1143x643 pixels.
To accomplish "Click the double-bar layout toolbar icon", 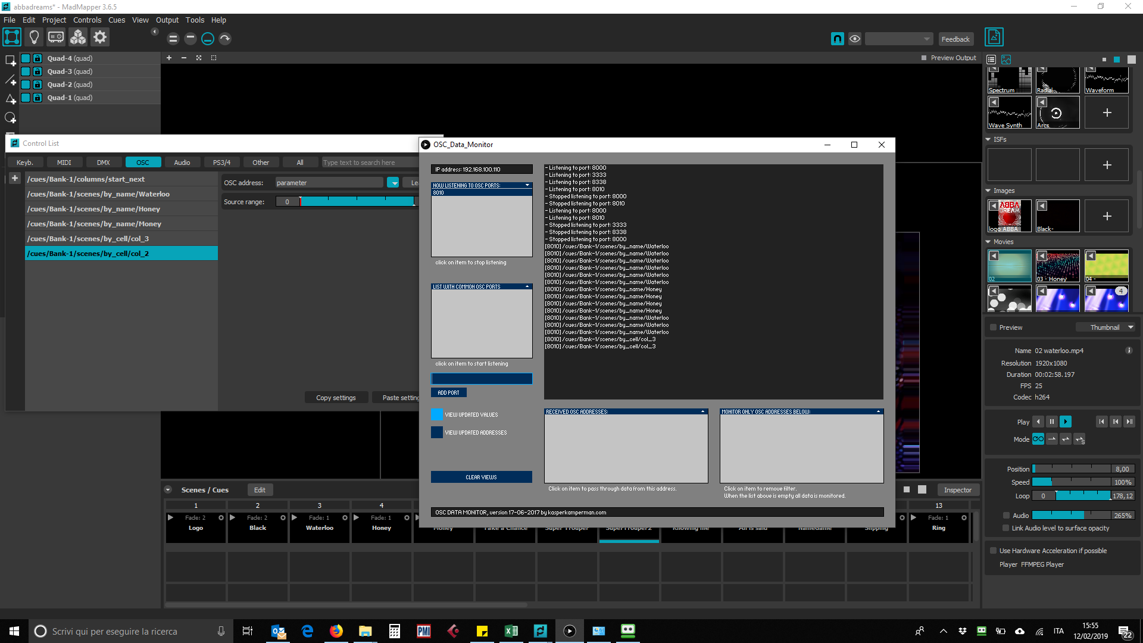I will click(x=173, y=39).
